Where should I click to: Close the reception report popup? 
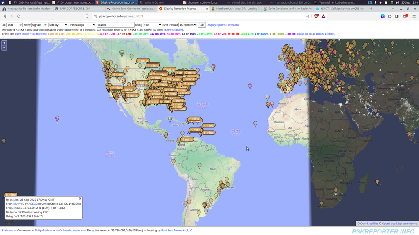tap(80, 199)
